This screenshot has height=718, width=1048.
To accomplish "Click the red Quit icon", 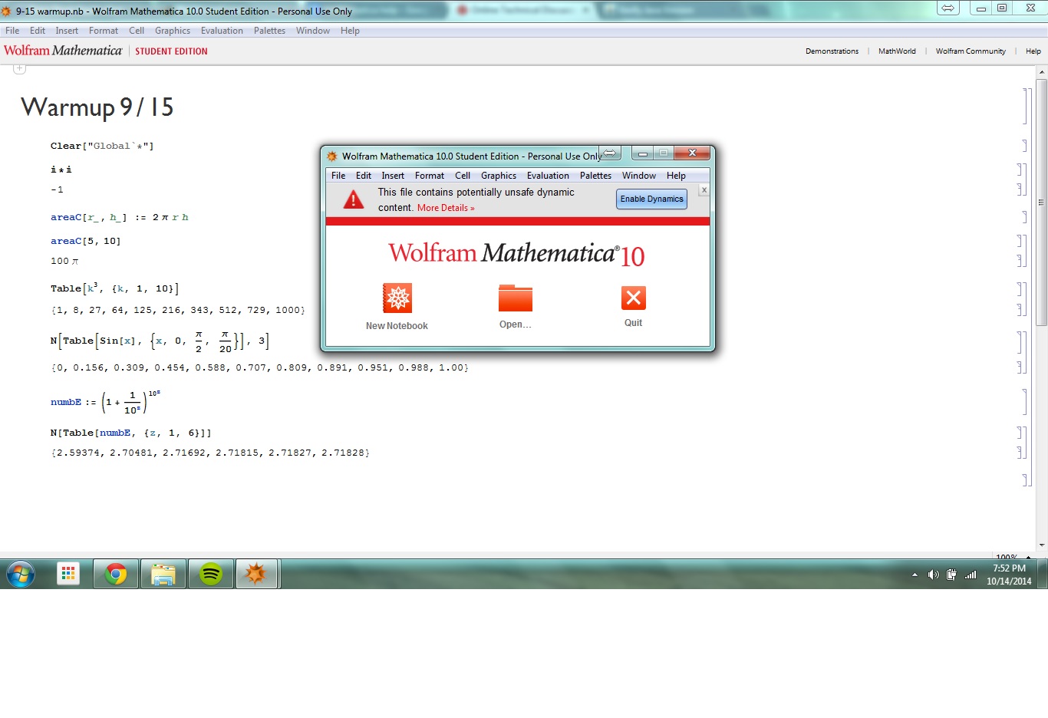I will click(x=634, y=298).
